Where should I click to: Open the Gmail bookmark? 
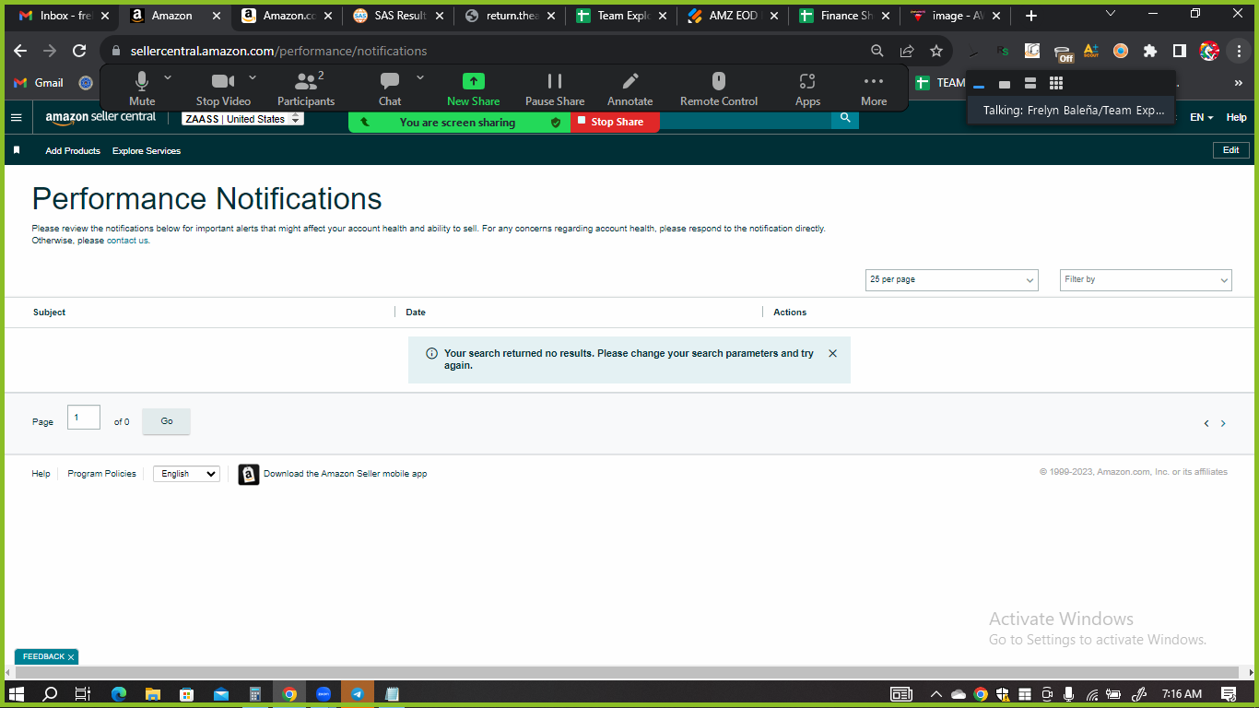pyautogui.click(x=39, y=83)
